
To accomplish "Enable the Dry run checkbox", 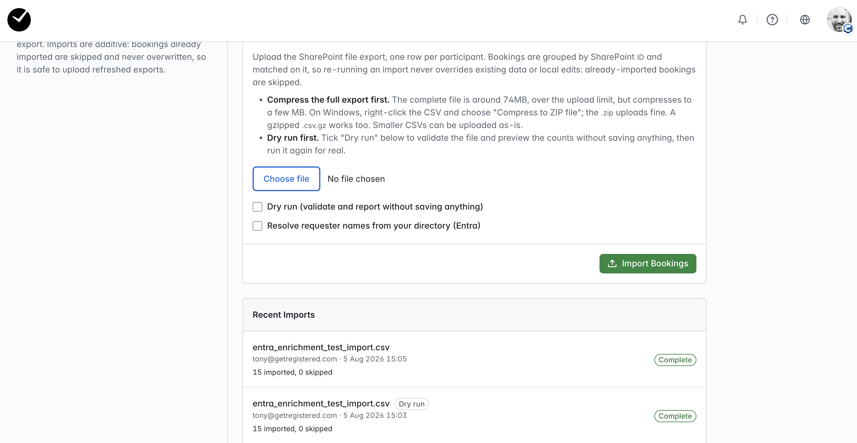I will 257,207.
